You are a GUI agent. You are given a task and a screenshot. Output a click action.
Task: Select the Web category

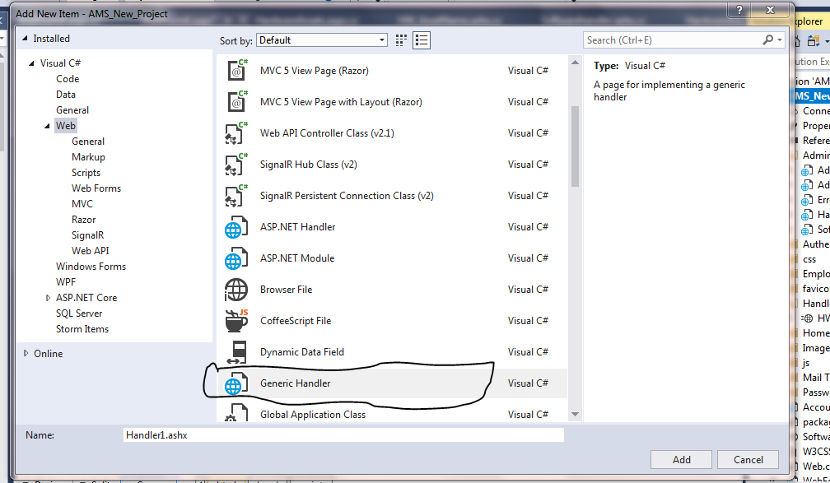[x=66, y=126]
